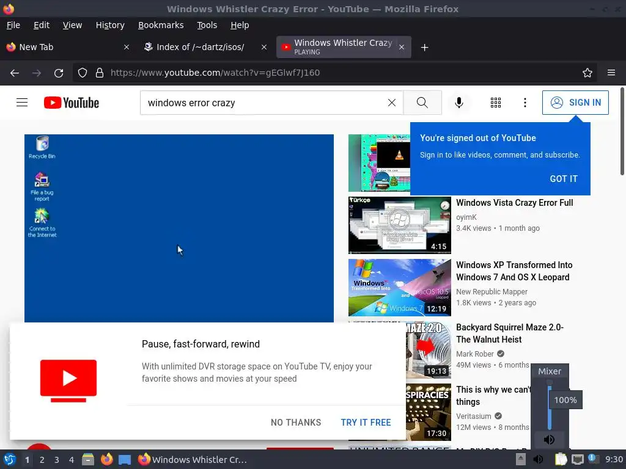Close the Windows Whistler Crazy tab

click(402, 47)
